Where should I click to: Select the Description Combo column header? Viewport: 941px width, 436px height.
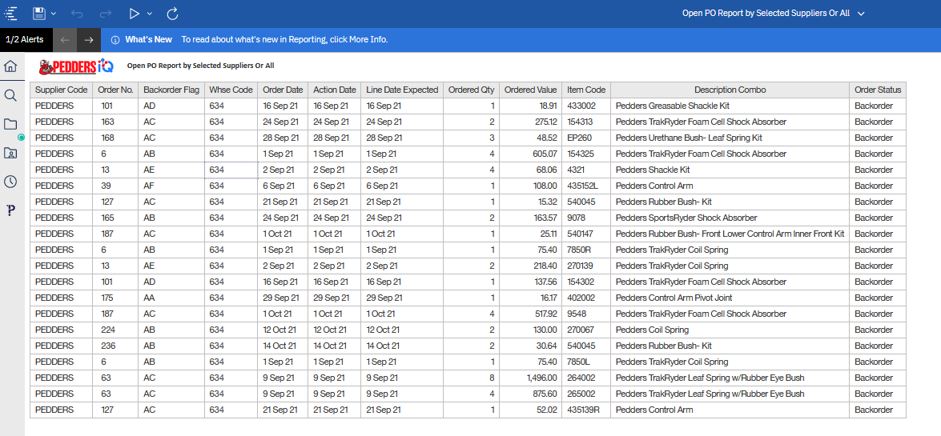coord(730,90)
